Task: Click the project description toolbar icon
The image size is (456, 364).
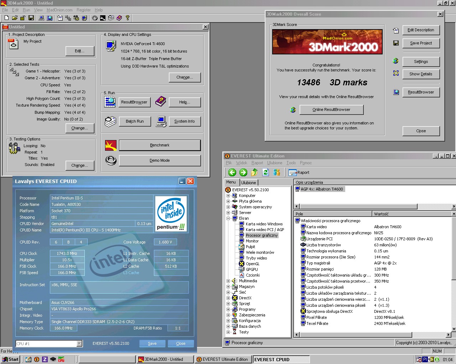Action: coord(60,18)
